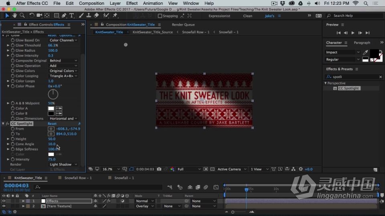Select the Zoom magnifier tool
Screen dimensions: 385x216
(x=22, y=16)
